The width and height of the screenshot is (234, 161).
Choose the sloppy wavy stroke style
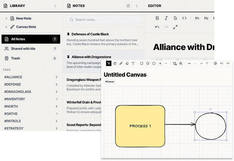pyautogui.click(x=201, y=64)
